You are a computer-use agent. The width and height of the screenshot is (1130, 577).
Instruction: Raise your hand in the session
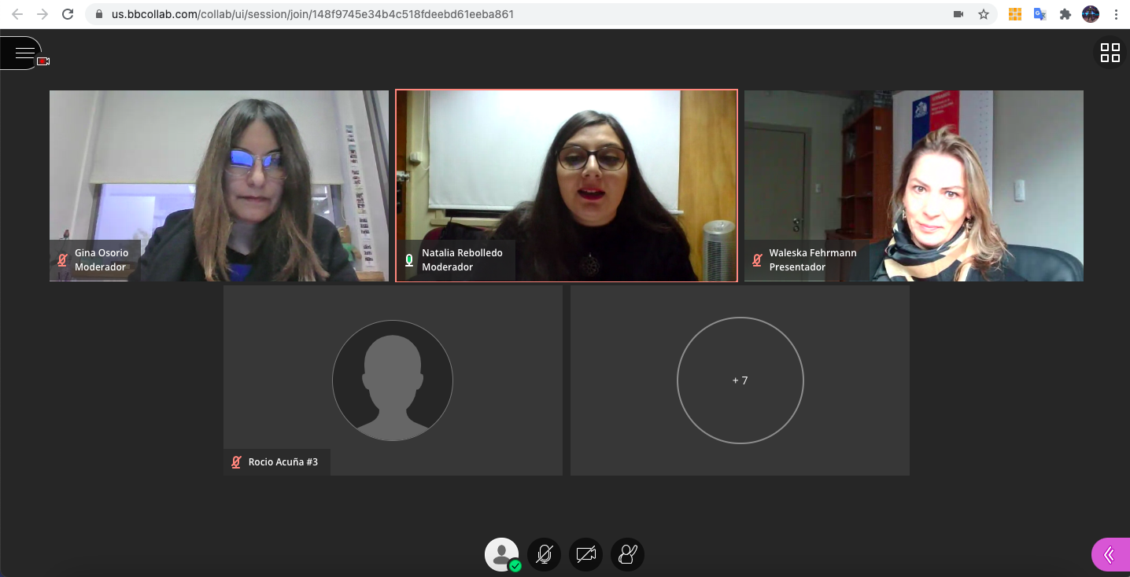point(627,554)
